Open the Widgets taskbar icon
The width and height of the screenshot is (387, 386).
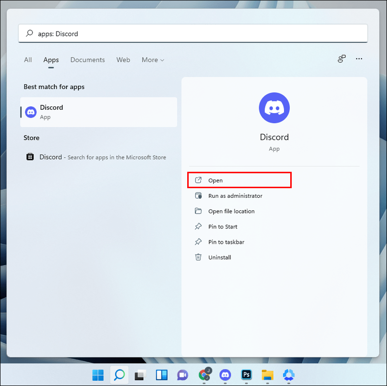(162, 375)
